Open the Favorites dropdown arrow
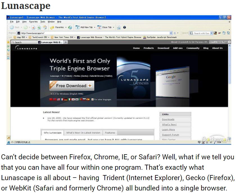Viewport: 236px width, 193px height. (x=66, y=27)
